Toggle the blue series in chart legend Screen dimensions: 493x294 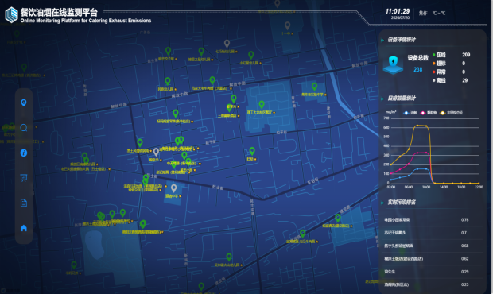[x=410, y=113]
